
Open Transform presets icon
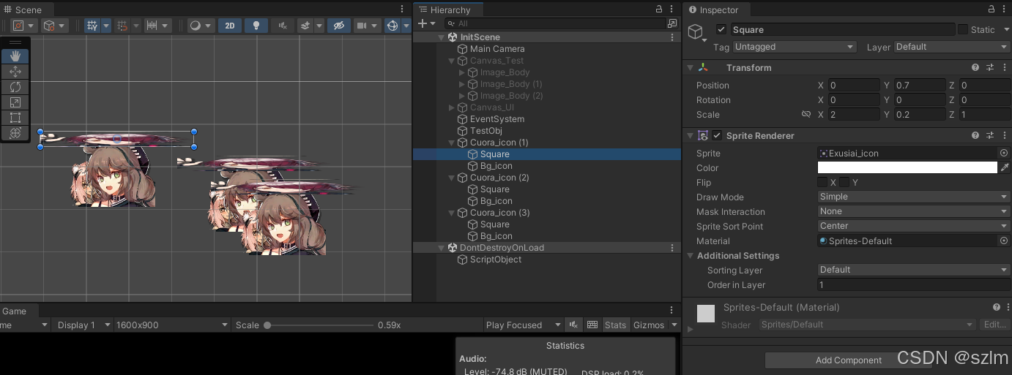pos(990,67)
